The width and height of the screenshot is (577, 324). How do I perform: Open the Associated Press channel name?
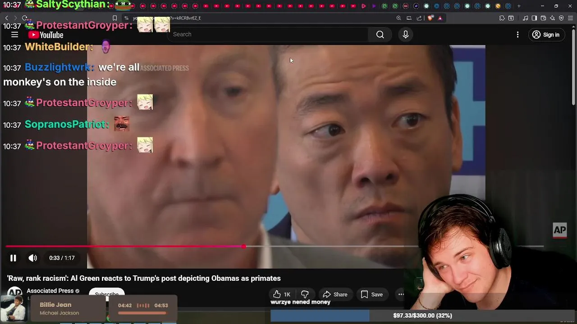tap(50, 291)
